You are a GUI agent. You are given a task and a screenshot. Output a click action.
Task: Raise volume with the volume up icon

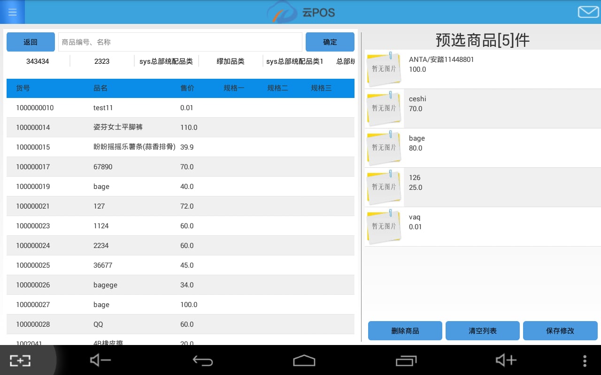click(x=505, y=360)
